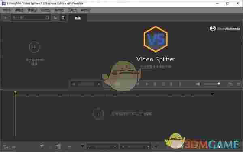Click the leftmost icon in the bottom toolbar
243x152 pixels.
6,147
